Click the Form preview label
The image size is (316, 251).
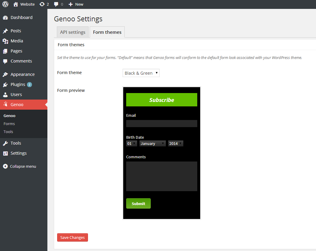tap(71, 90)
